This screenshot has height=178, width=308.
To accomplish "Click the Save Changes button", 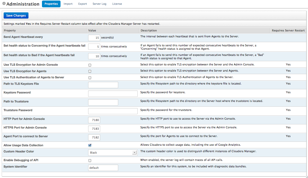I will 16,15.
